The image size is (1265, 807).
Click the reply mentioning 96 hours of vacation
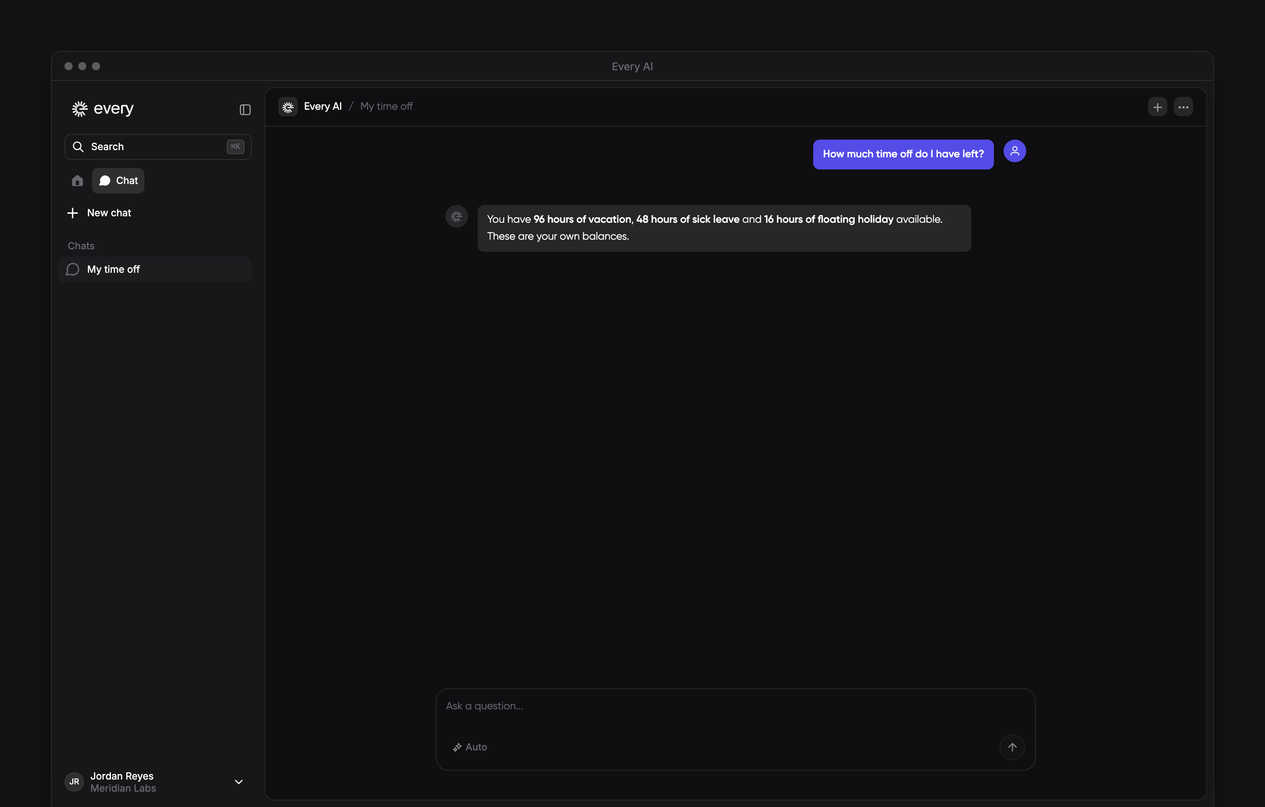pos(724,228)
